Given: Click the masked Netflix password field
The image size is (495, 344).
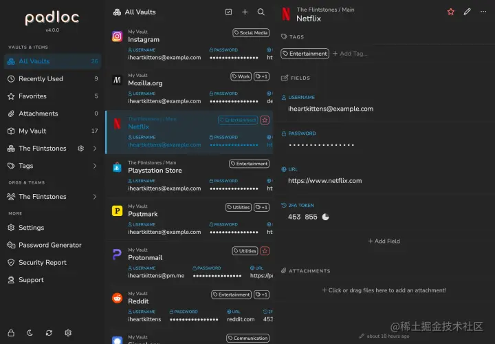Looking at the screenshot, I should click(321, 145).
